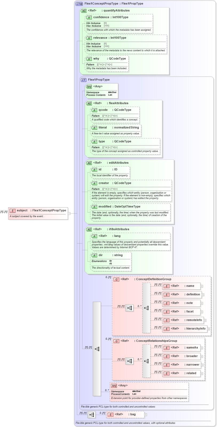Image resolution: width=217 pixels, height=427 pixels.
Task: Click the A icon of modified attribute
Action: point(94,207)
